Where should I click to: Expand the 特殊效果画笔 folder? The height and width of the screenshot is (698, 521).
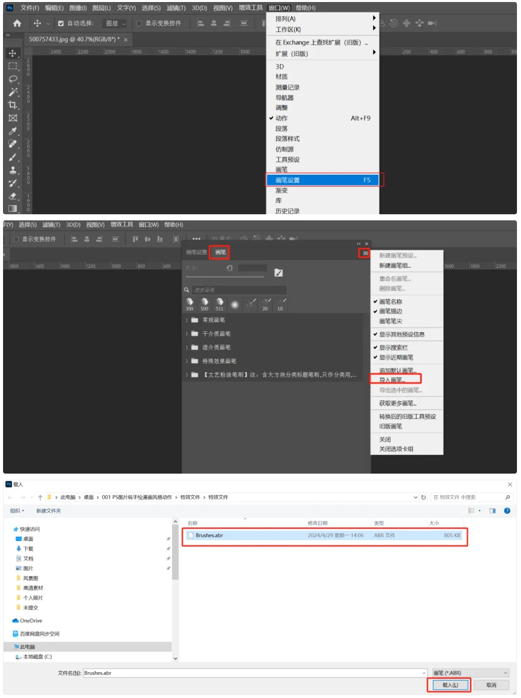tap(187, 361)
